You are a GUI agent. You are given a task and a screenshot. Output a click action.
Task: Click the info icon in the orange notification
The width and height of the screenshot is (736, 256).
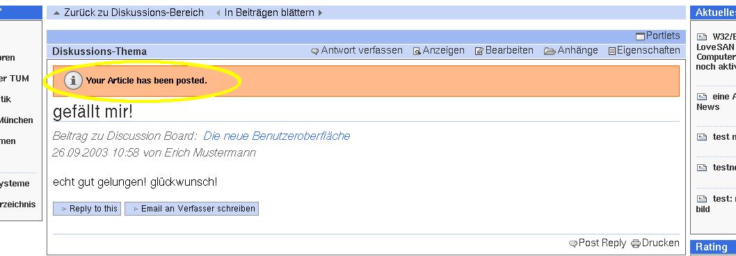(x=73, y=80)
